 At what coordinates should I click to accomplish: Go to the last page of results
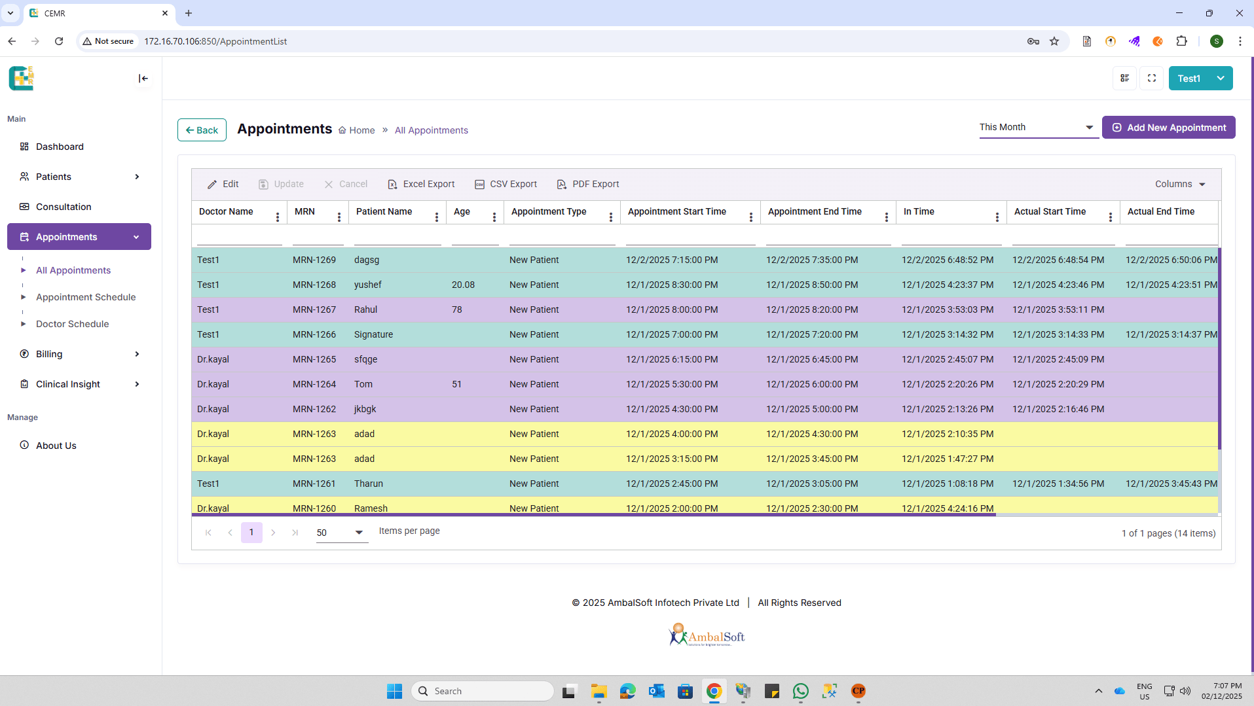coord(295,533)
